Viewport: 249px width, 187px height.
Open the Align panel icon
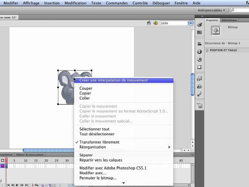199,44
